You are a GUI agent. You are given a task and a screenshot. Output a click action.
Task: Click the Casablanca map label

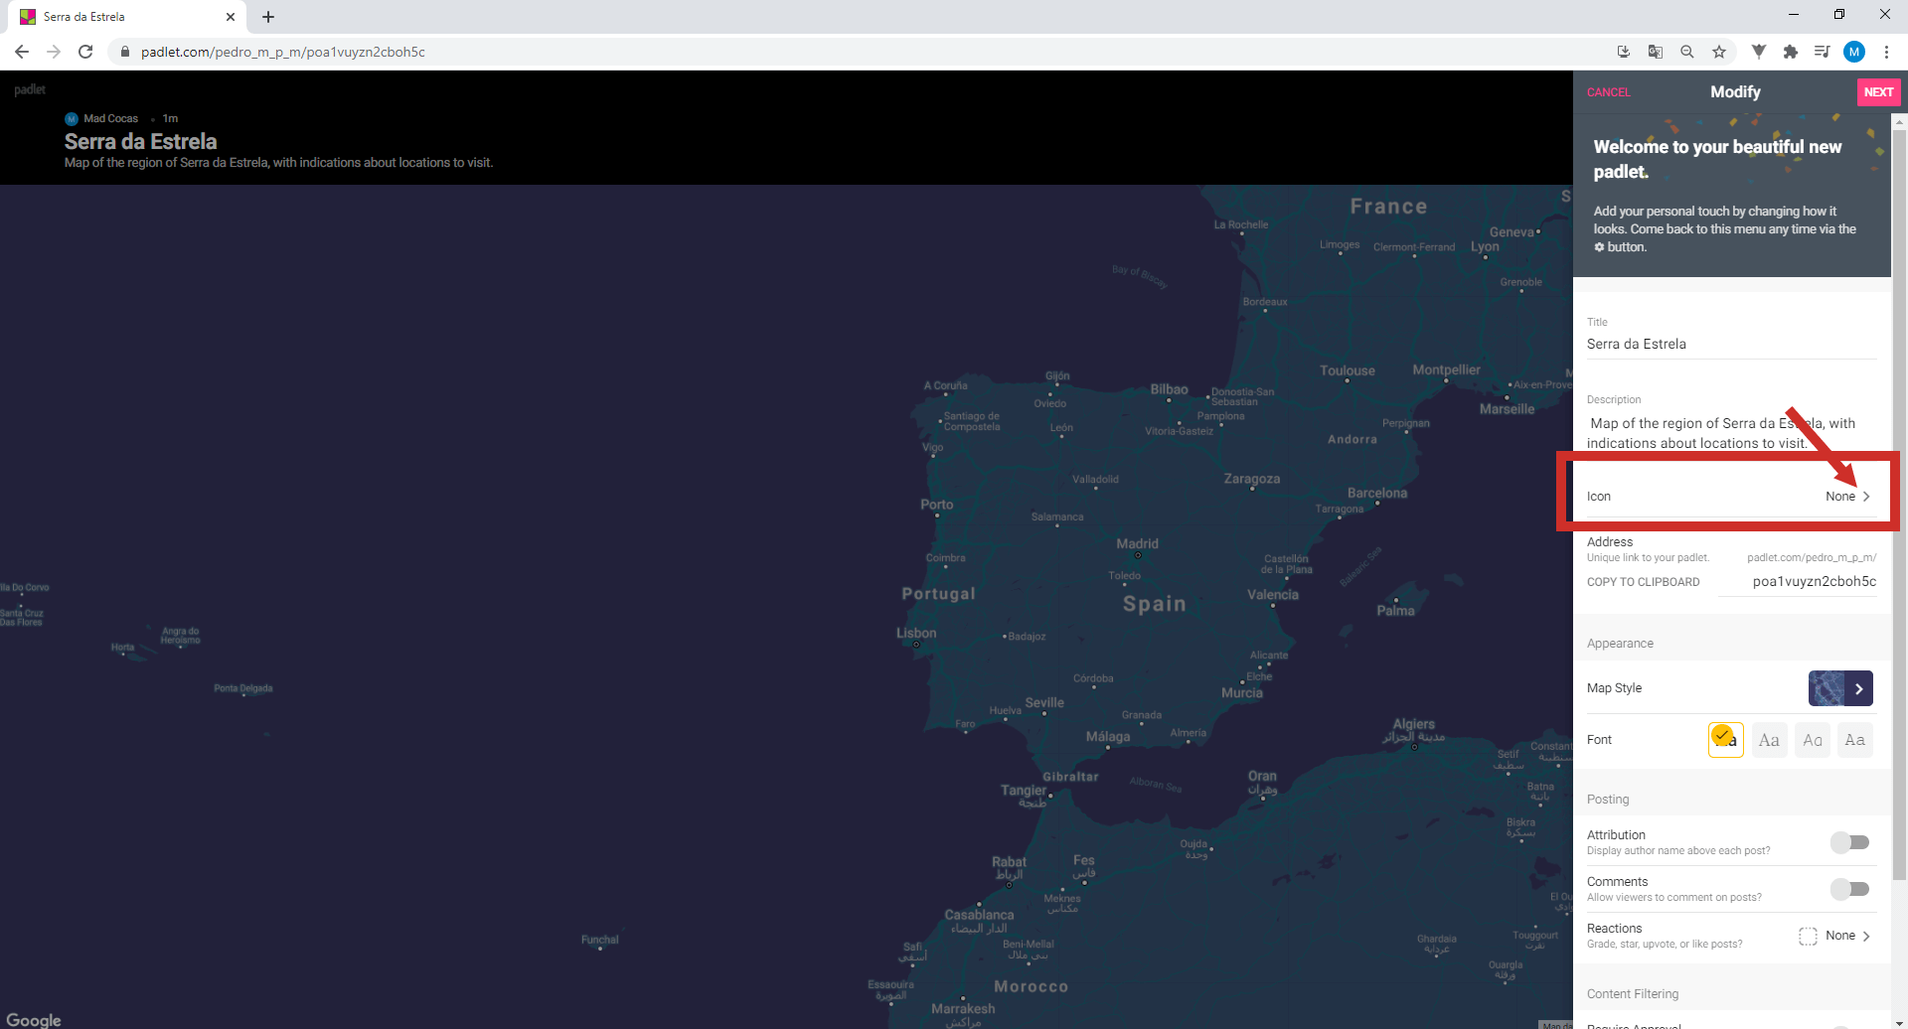click(979, 915)
